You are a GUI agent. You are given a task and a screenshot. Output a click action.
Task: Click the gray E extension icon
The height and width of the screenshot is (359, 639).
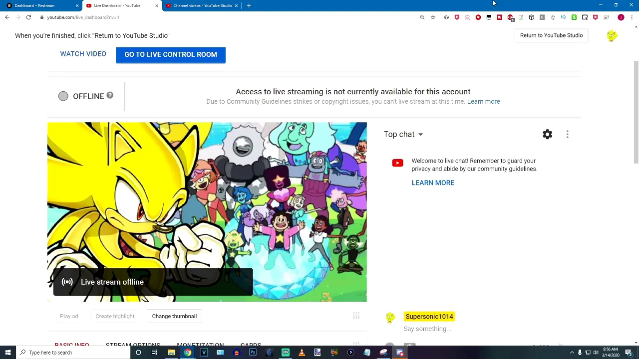pos(542,17)
